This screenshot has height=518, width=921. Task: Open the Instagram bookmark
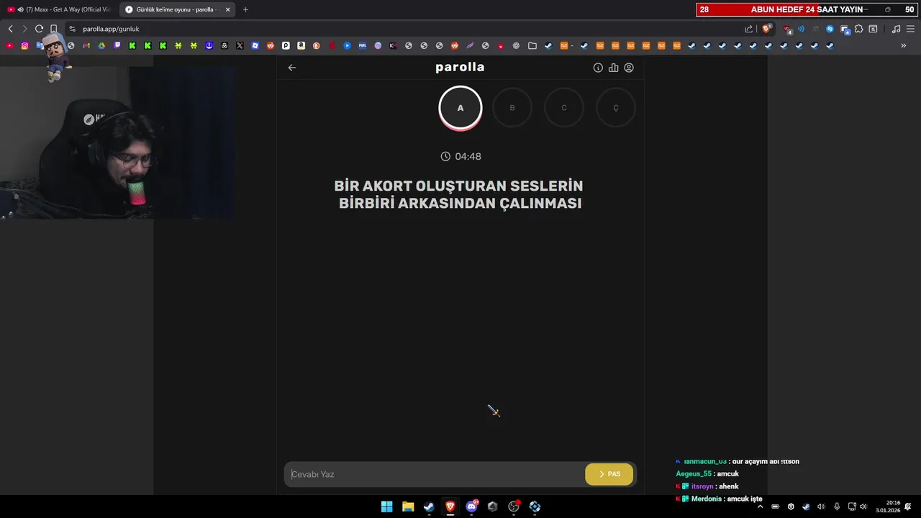click(x=24, y=45)
